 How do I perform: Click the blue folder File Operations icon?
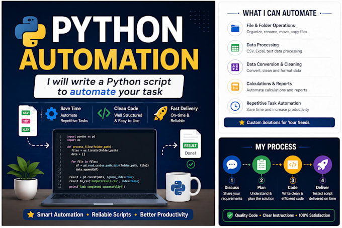pyautogui.click(x=235, y=28)
